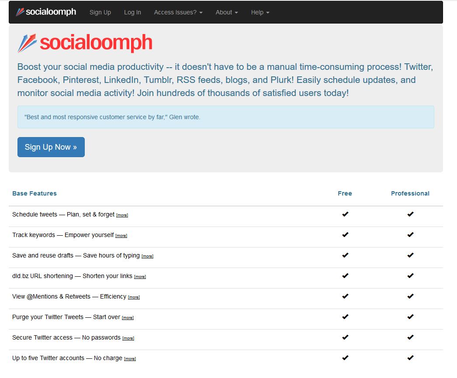
Task: Click the large red socialoomph logo
Action: (x=85, y=43)
